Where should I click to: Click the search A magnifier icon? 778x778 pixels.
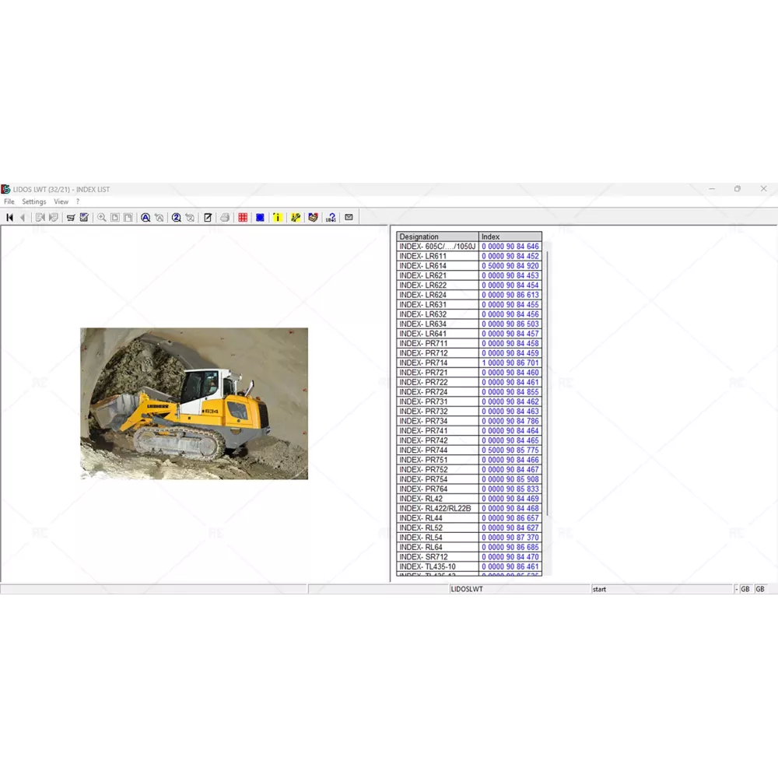(145, 218)
